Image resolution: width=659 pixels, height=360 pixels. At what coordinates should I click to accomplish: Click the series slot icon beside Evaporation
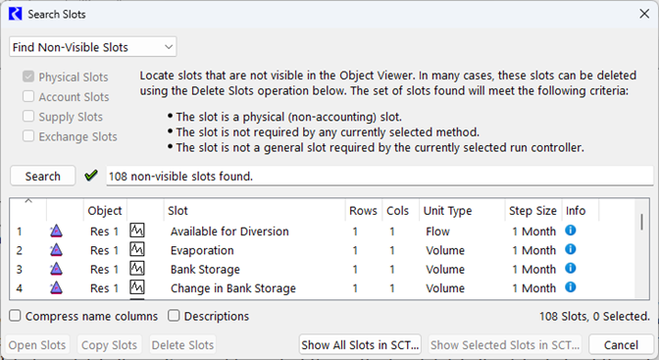click(137, 249)
